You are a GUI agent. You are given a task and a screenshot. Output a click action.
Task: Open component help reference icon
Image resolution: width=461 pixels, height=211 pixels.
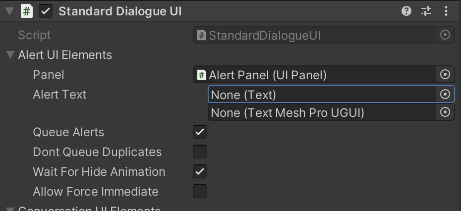coord(406,11)
